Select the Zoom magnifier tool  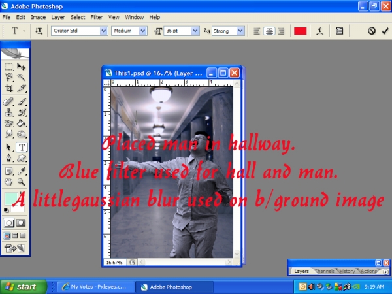click(22, 182)
